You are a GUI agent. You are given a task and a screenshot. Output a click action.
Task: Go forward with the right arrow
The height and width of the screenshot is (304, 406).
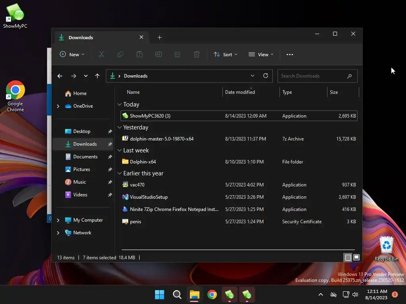click(73, 76)
